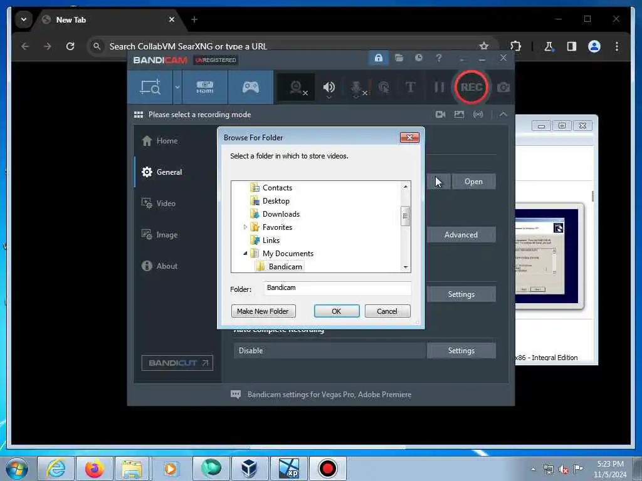Click the Chrome address bar
642x481 pixels.
coord(287,46)
